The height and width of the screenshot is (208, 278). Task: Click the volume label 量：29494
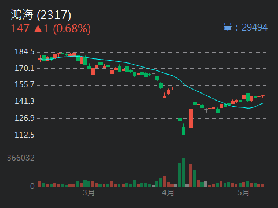pyautogui.click(x=246, y=27)
